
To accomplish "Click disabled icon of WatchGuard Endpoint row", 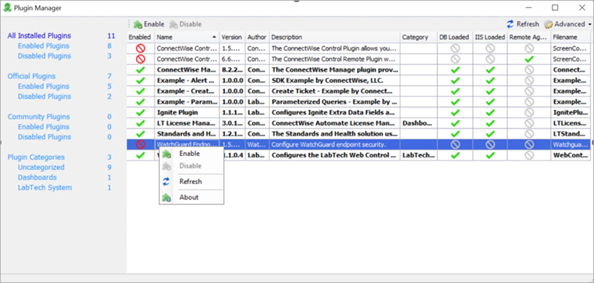I will [x=140, y=144].
